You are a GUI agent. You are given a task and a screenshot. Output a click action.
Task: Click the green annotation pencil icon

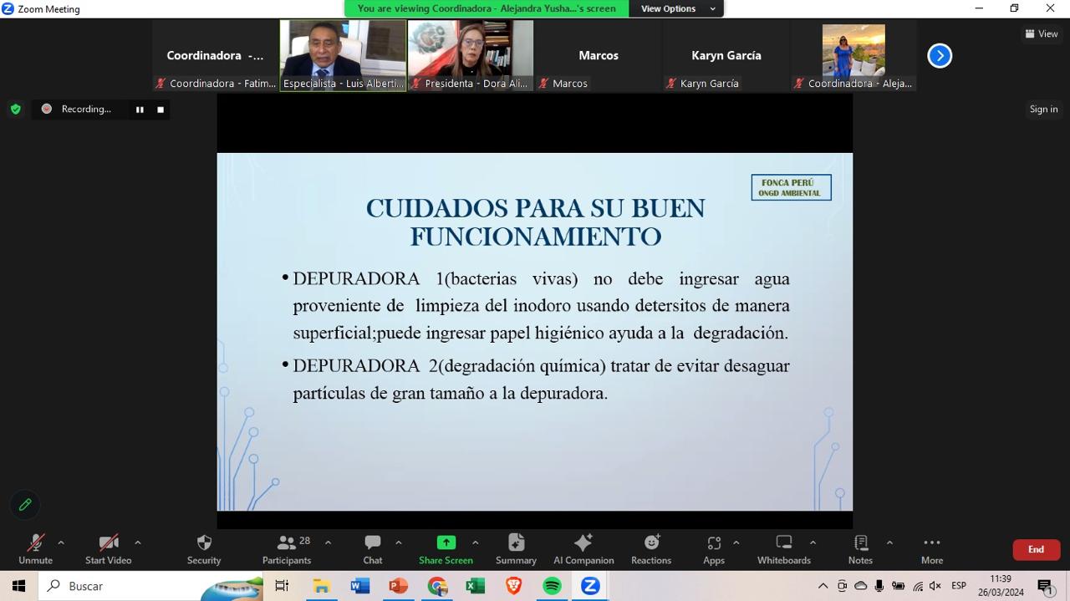[25, 504]
